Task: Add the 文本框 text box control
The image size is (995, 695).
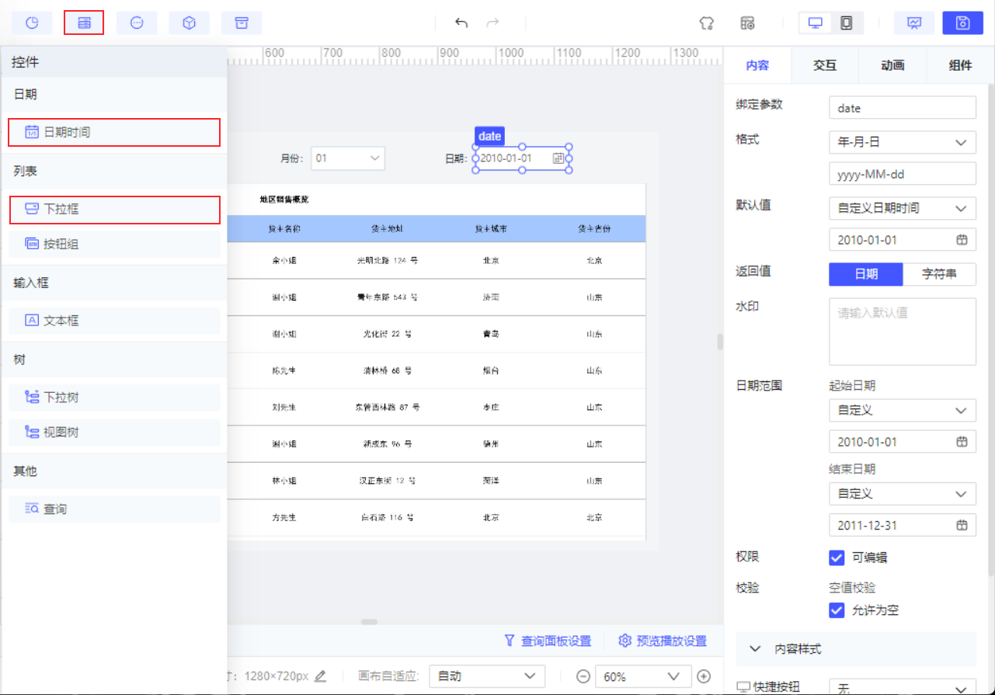Action: (114, 321)
